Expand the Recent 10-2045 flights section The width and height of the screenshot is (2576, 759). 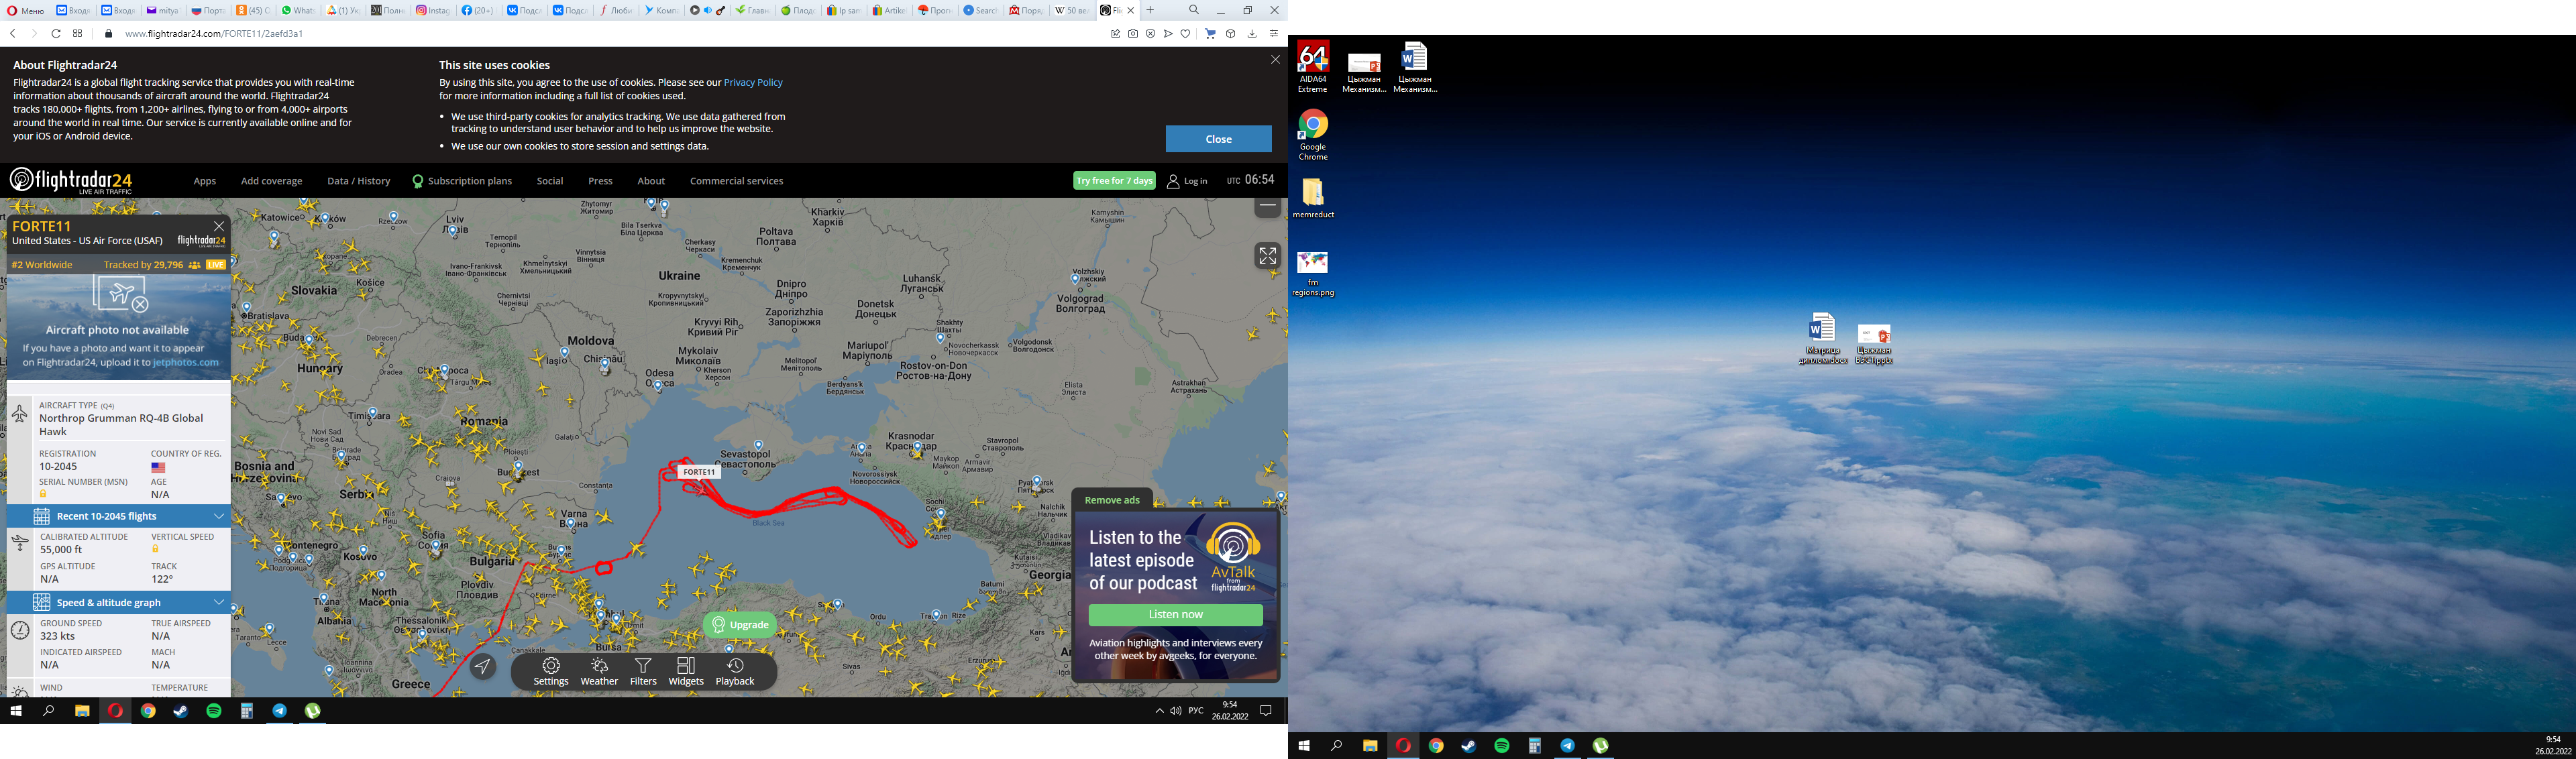pos(118,516)
